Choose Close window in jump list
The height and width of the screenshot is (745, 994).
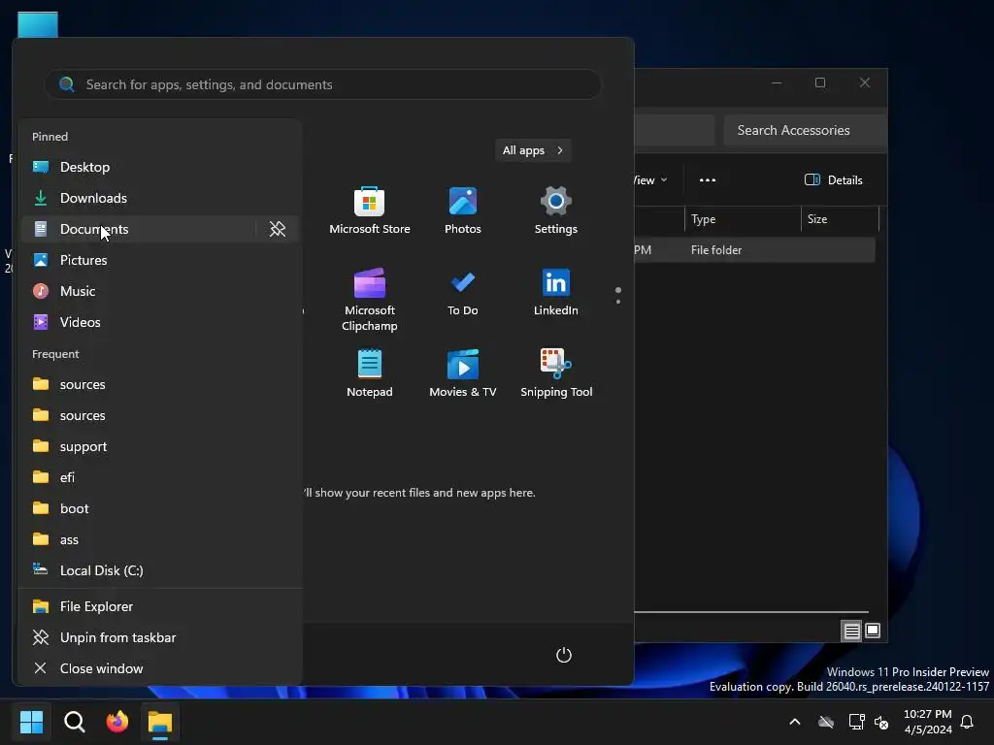click(x=158, y=668)
